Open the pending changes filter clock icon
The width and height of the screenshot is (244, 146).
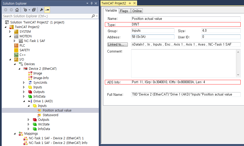pyautogui.click(x=25, y=10)
